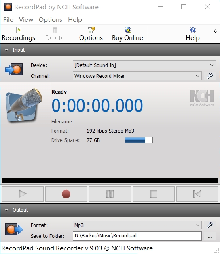Click the Go to Start button
Image resolution: width=220 pixels, height=254 pixels.
(197, 194)
